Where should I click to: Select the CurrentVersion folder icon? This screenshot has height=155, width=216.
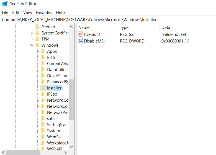[43, 64]
